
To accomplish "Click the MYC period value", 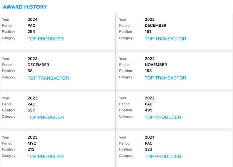I will tap(32, 143).
